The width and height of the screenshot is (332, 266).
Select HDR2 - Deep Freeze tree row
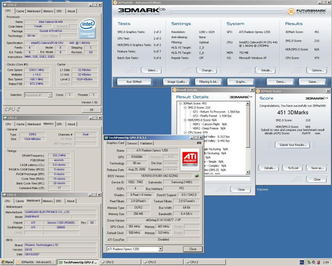pyautogui.click(x=209, y=128)
